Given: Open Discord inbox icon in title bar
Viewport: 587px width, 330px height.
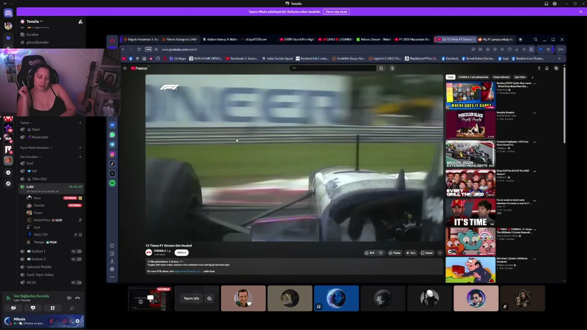Looking at the screenshot, I should pos(546,4).
